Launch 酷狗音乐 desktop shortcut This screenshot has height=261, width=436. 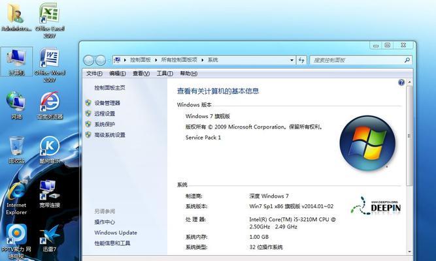(50, 150)
